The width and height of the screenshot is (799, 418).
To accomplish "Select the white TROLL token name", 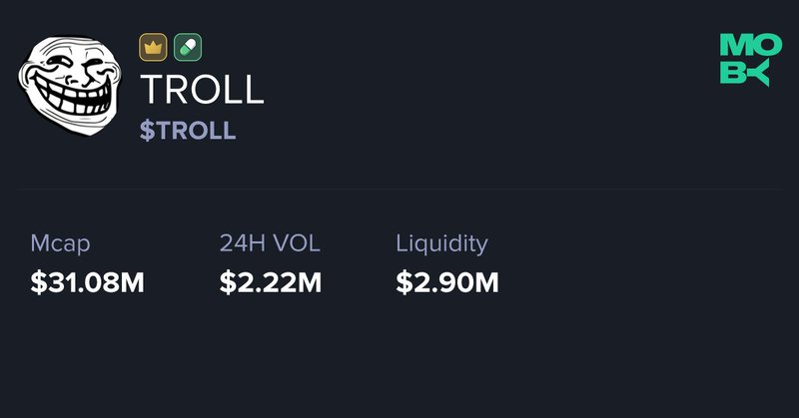I will [x=202, y=90].
